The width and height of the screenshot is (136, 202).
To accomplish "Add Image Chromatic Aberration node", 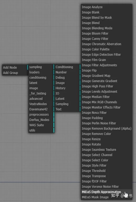I will coord(107,44).
